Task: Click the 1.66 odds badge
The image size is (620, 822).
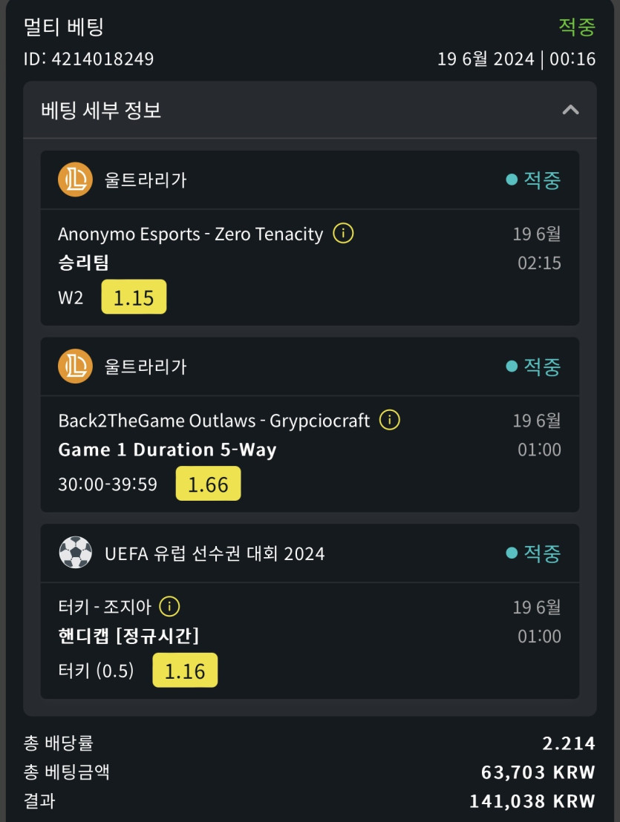Action: click(x=208, y=484)
